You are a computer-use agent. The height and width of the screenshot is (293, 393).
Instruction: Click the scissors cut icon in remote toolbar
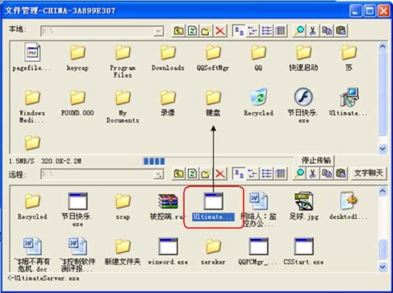pos(313,174)
